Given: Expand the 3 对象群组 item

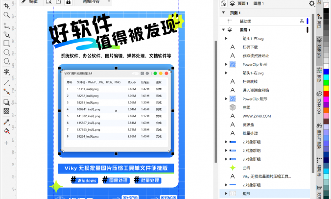Looking at the screenshot, I should coord(226,159).
